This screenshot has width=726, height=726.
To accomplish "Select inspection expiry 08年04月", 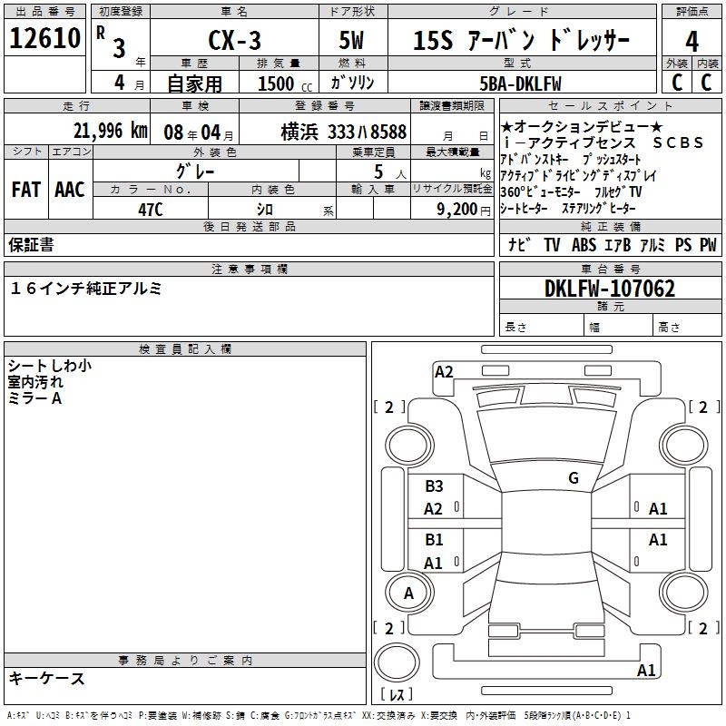I will tap(199, 132).
